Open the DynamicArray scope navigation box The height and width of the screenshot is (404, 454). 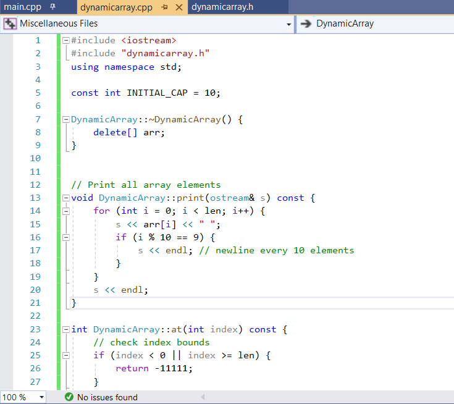pos(376,23)
